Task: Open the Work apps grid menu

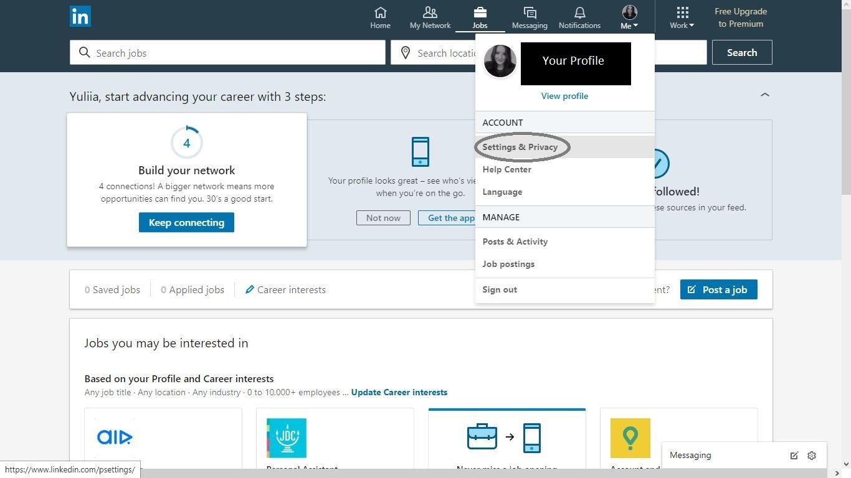Action: (x=682, y=17)
